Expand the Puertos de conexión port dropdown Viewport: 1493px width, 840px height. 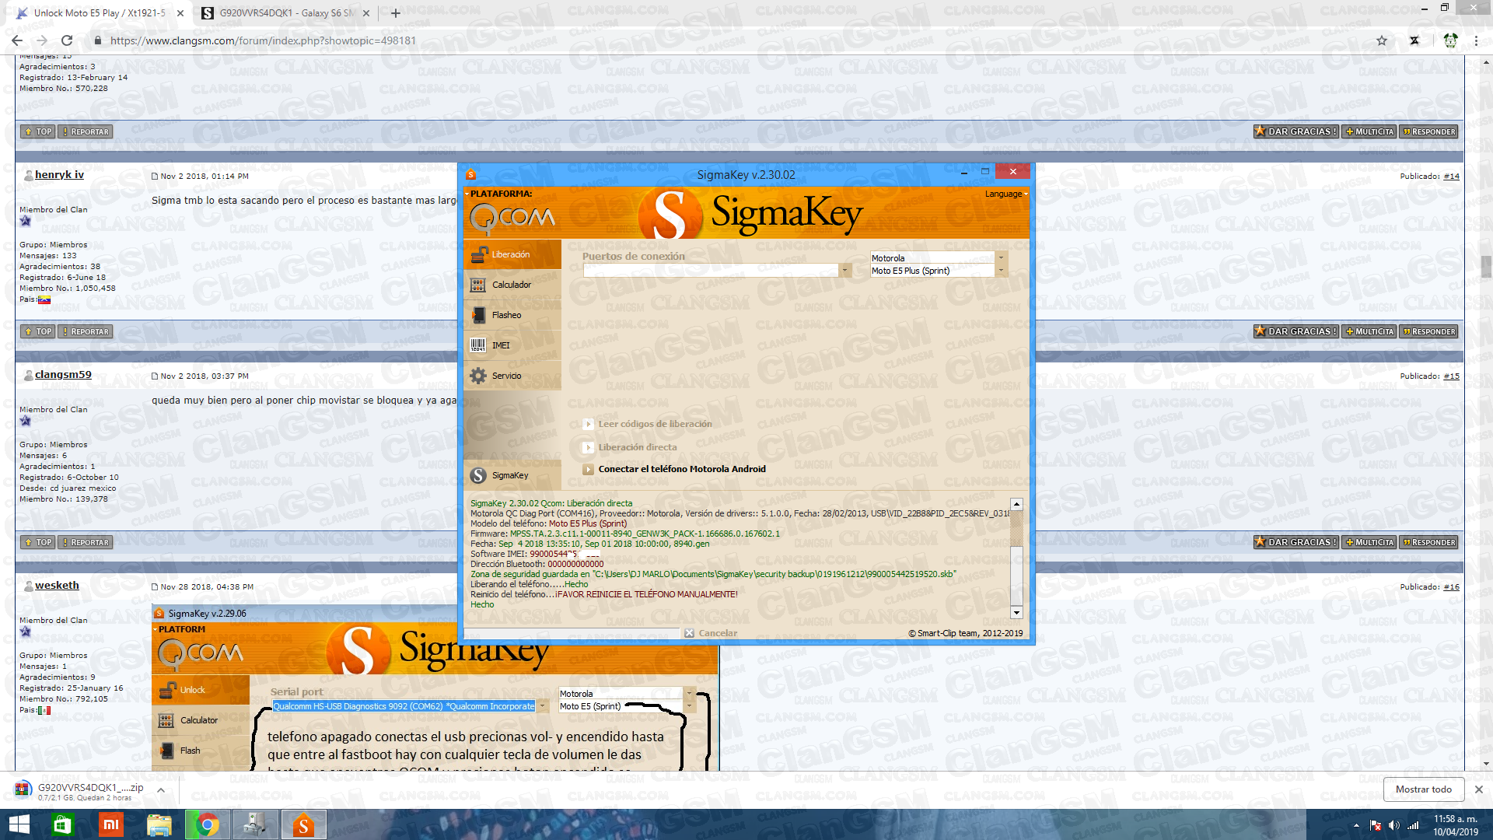pos(844,271)
